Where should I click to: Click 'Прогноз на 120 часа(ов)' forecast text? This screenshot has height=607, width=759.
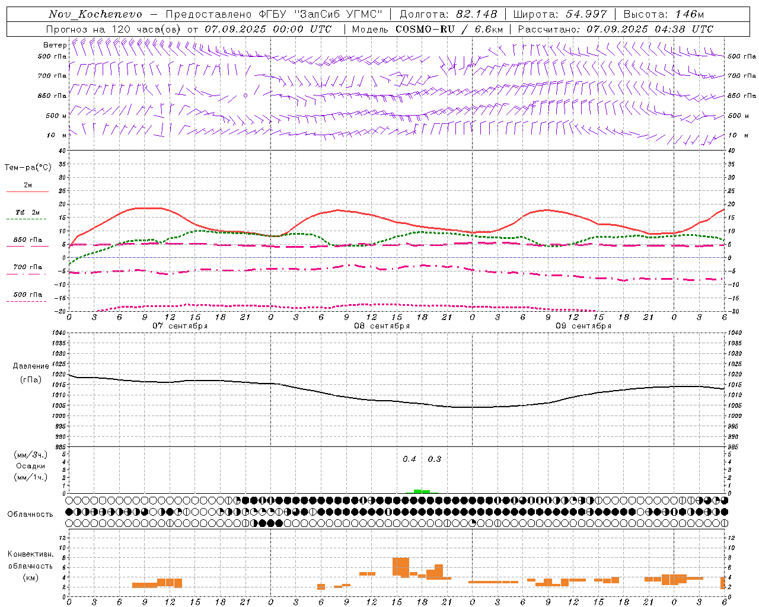114,29
